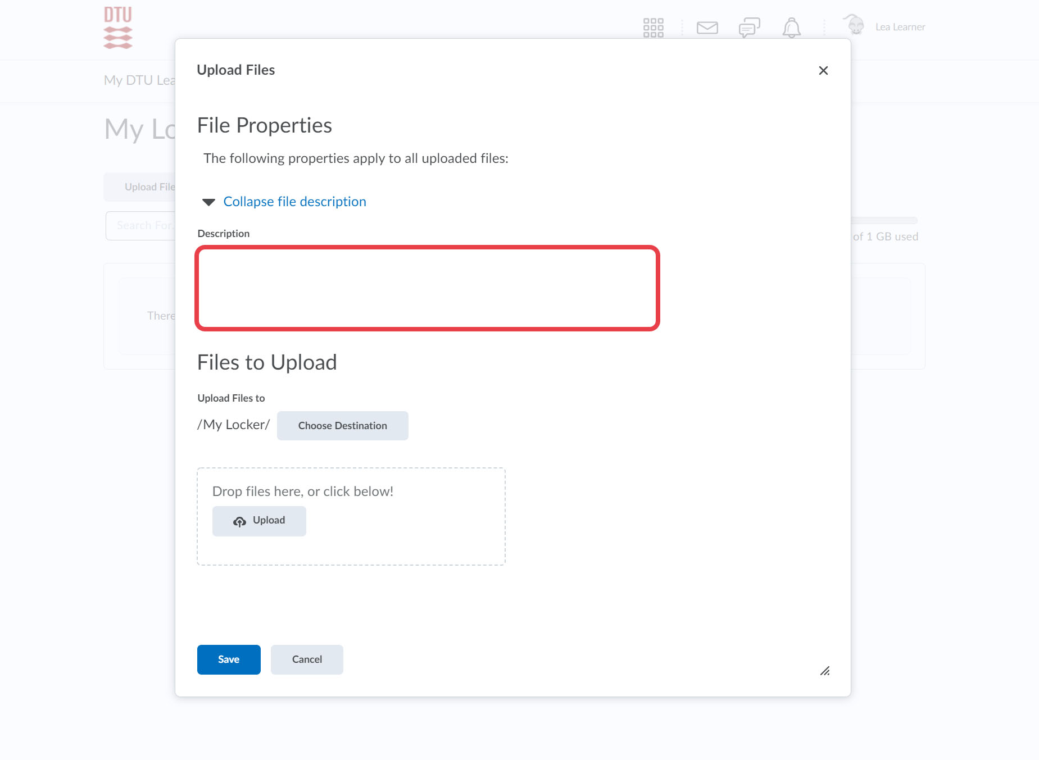
Task: Click the Upload button with cloud icon
Action: point(259,521)
